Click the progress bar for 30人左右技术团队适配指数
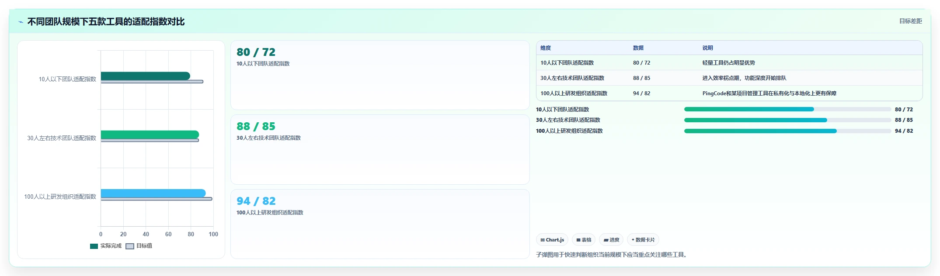Viewport: 940px width, 276px height. [x=787, y=120]
